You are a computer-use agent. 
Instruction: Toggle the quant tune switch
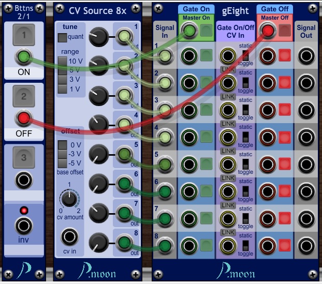click(62, 37)
